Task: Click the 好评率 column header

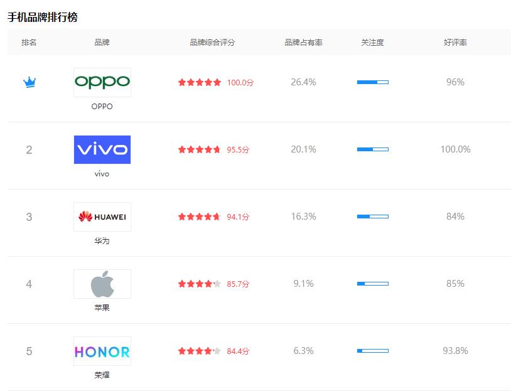Action: 455,43
